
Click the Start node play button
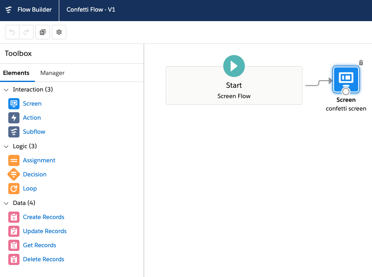(x=234, y=66)
